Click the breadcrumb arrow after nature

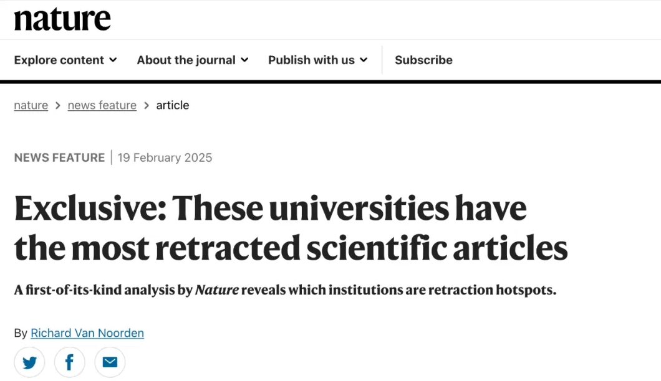[58, 105]
